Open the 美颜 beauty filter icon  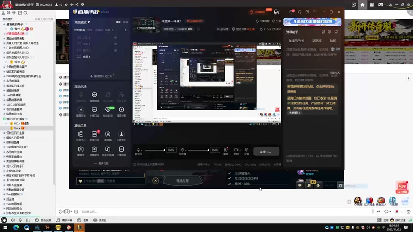coord(226,150)
